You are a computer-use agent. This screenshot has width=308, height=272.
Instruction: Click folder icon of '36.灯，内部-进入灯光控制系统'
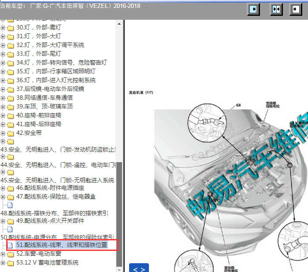click(x=11, y=81)
